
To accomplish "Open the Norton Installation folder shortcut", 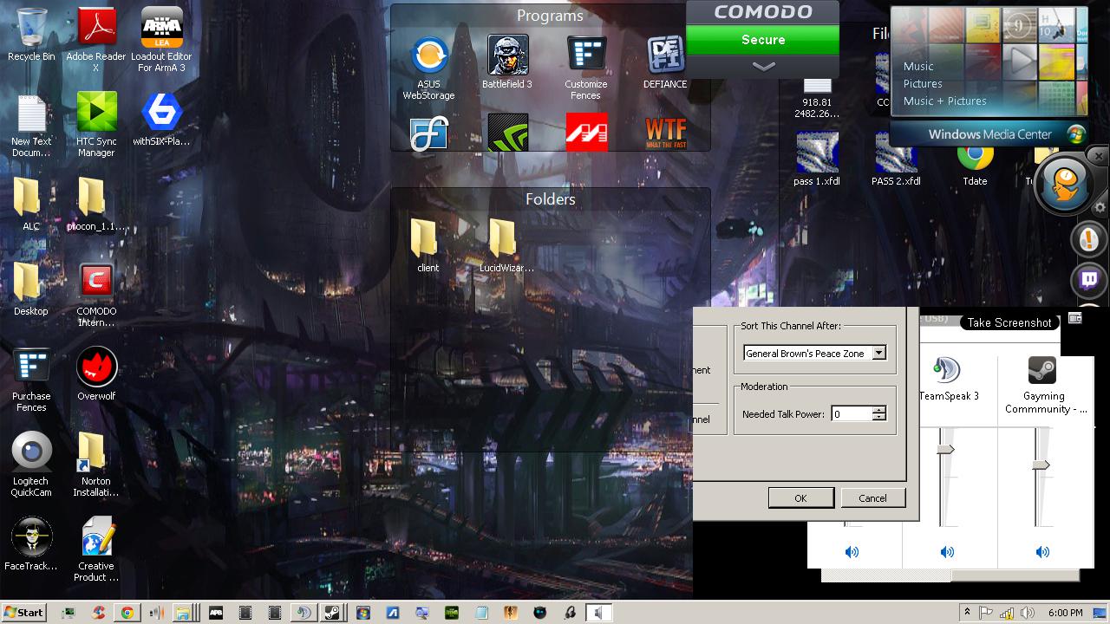I will point(96,465).
